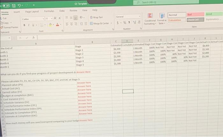Apply the Bad cell style
This screenshot has height=137, width=223.
[x=196, y=14]
